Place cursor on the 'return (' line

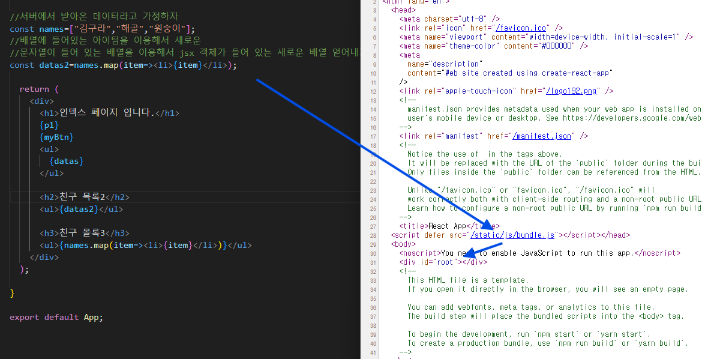pos(39,89)
